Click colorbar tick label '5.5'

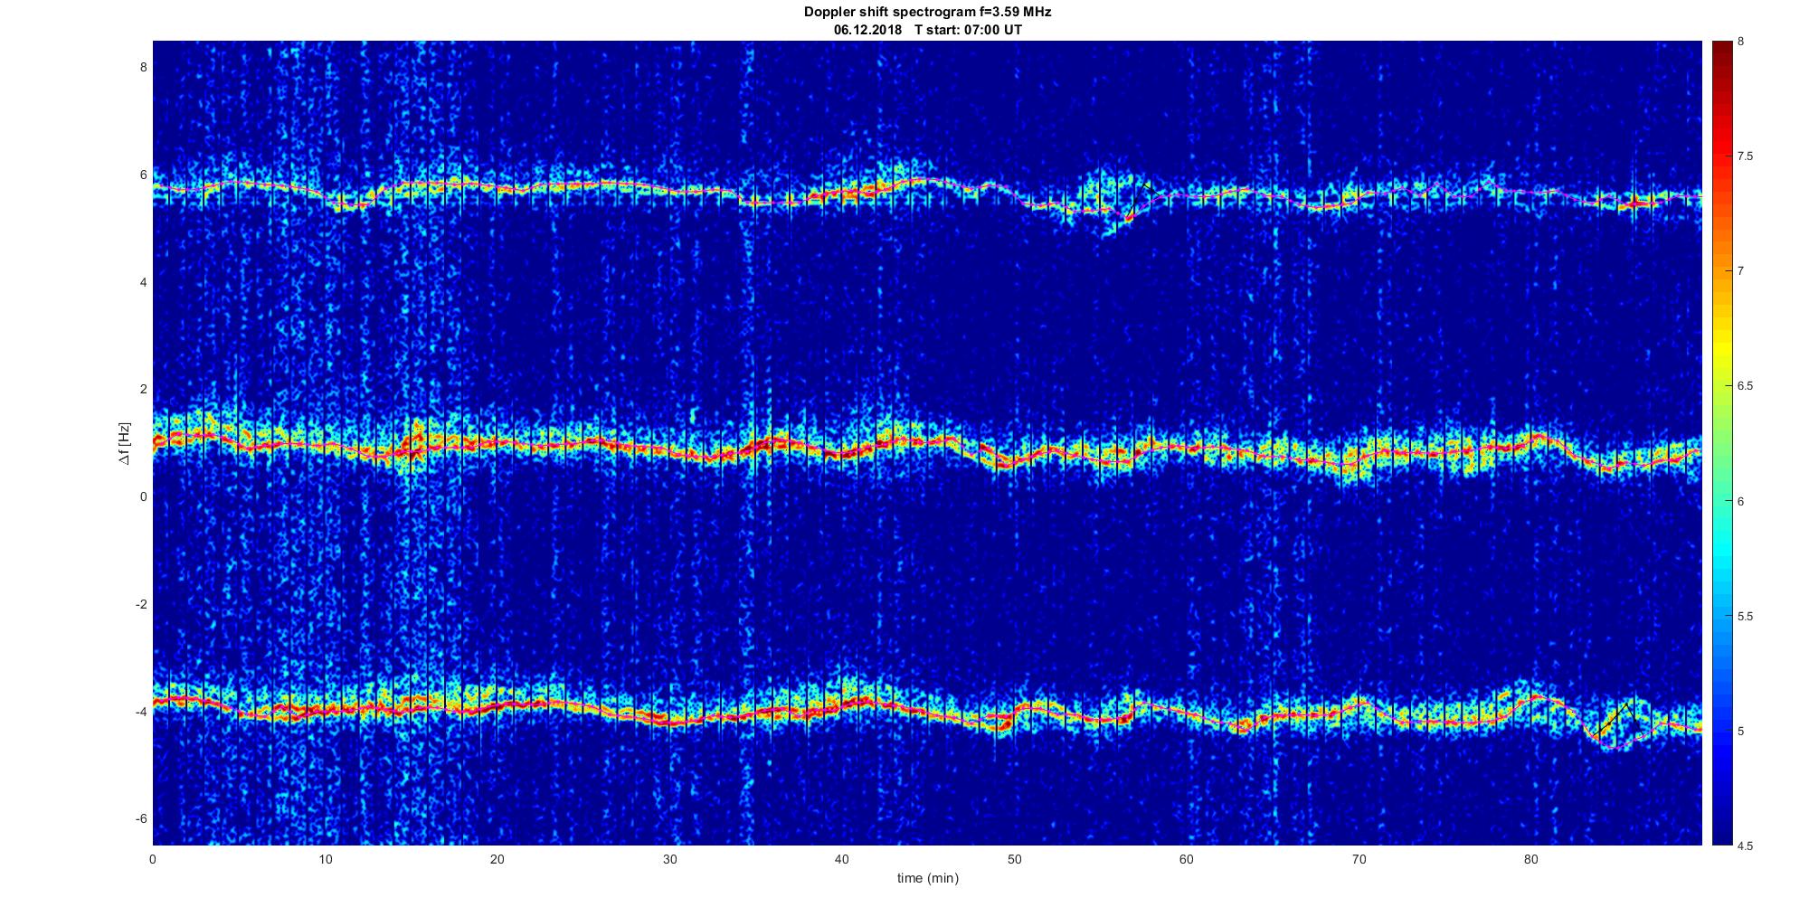(1745, 616)
